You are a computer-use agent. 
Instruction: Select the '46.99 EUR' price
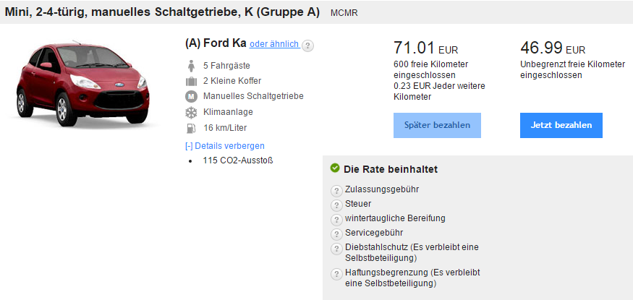tap(553, 48)
